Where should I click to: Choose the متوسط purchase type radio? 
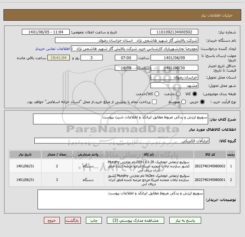[184, 102]
